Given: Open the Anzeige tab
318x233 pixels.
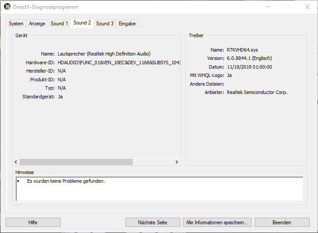Looking at the screenshot, I should 37,24.
